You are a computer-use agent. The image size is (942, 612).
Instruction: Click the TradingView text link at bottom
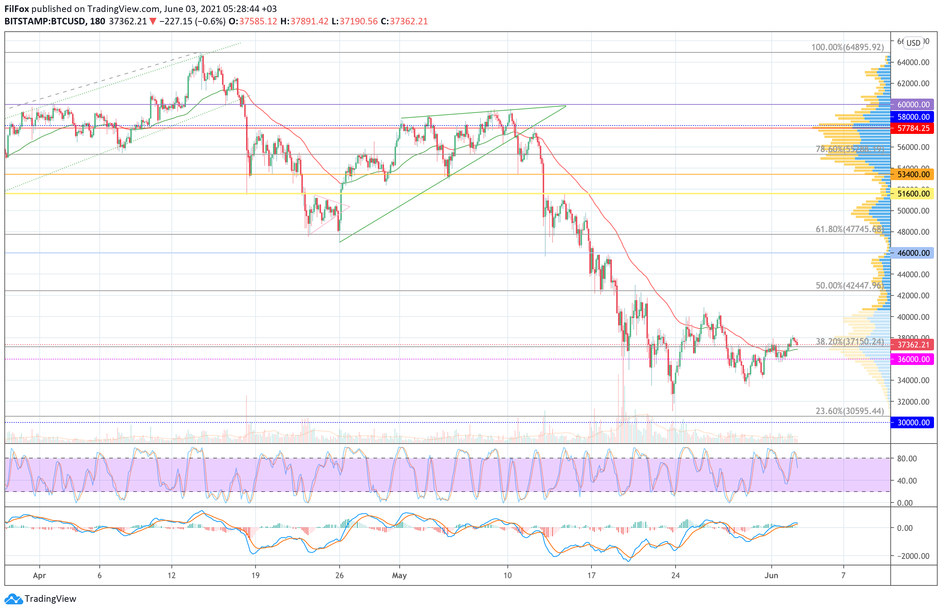50,599
